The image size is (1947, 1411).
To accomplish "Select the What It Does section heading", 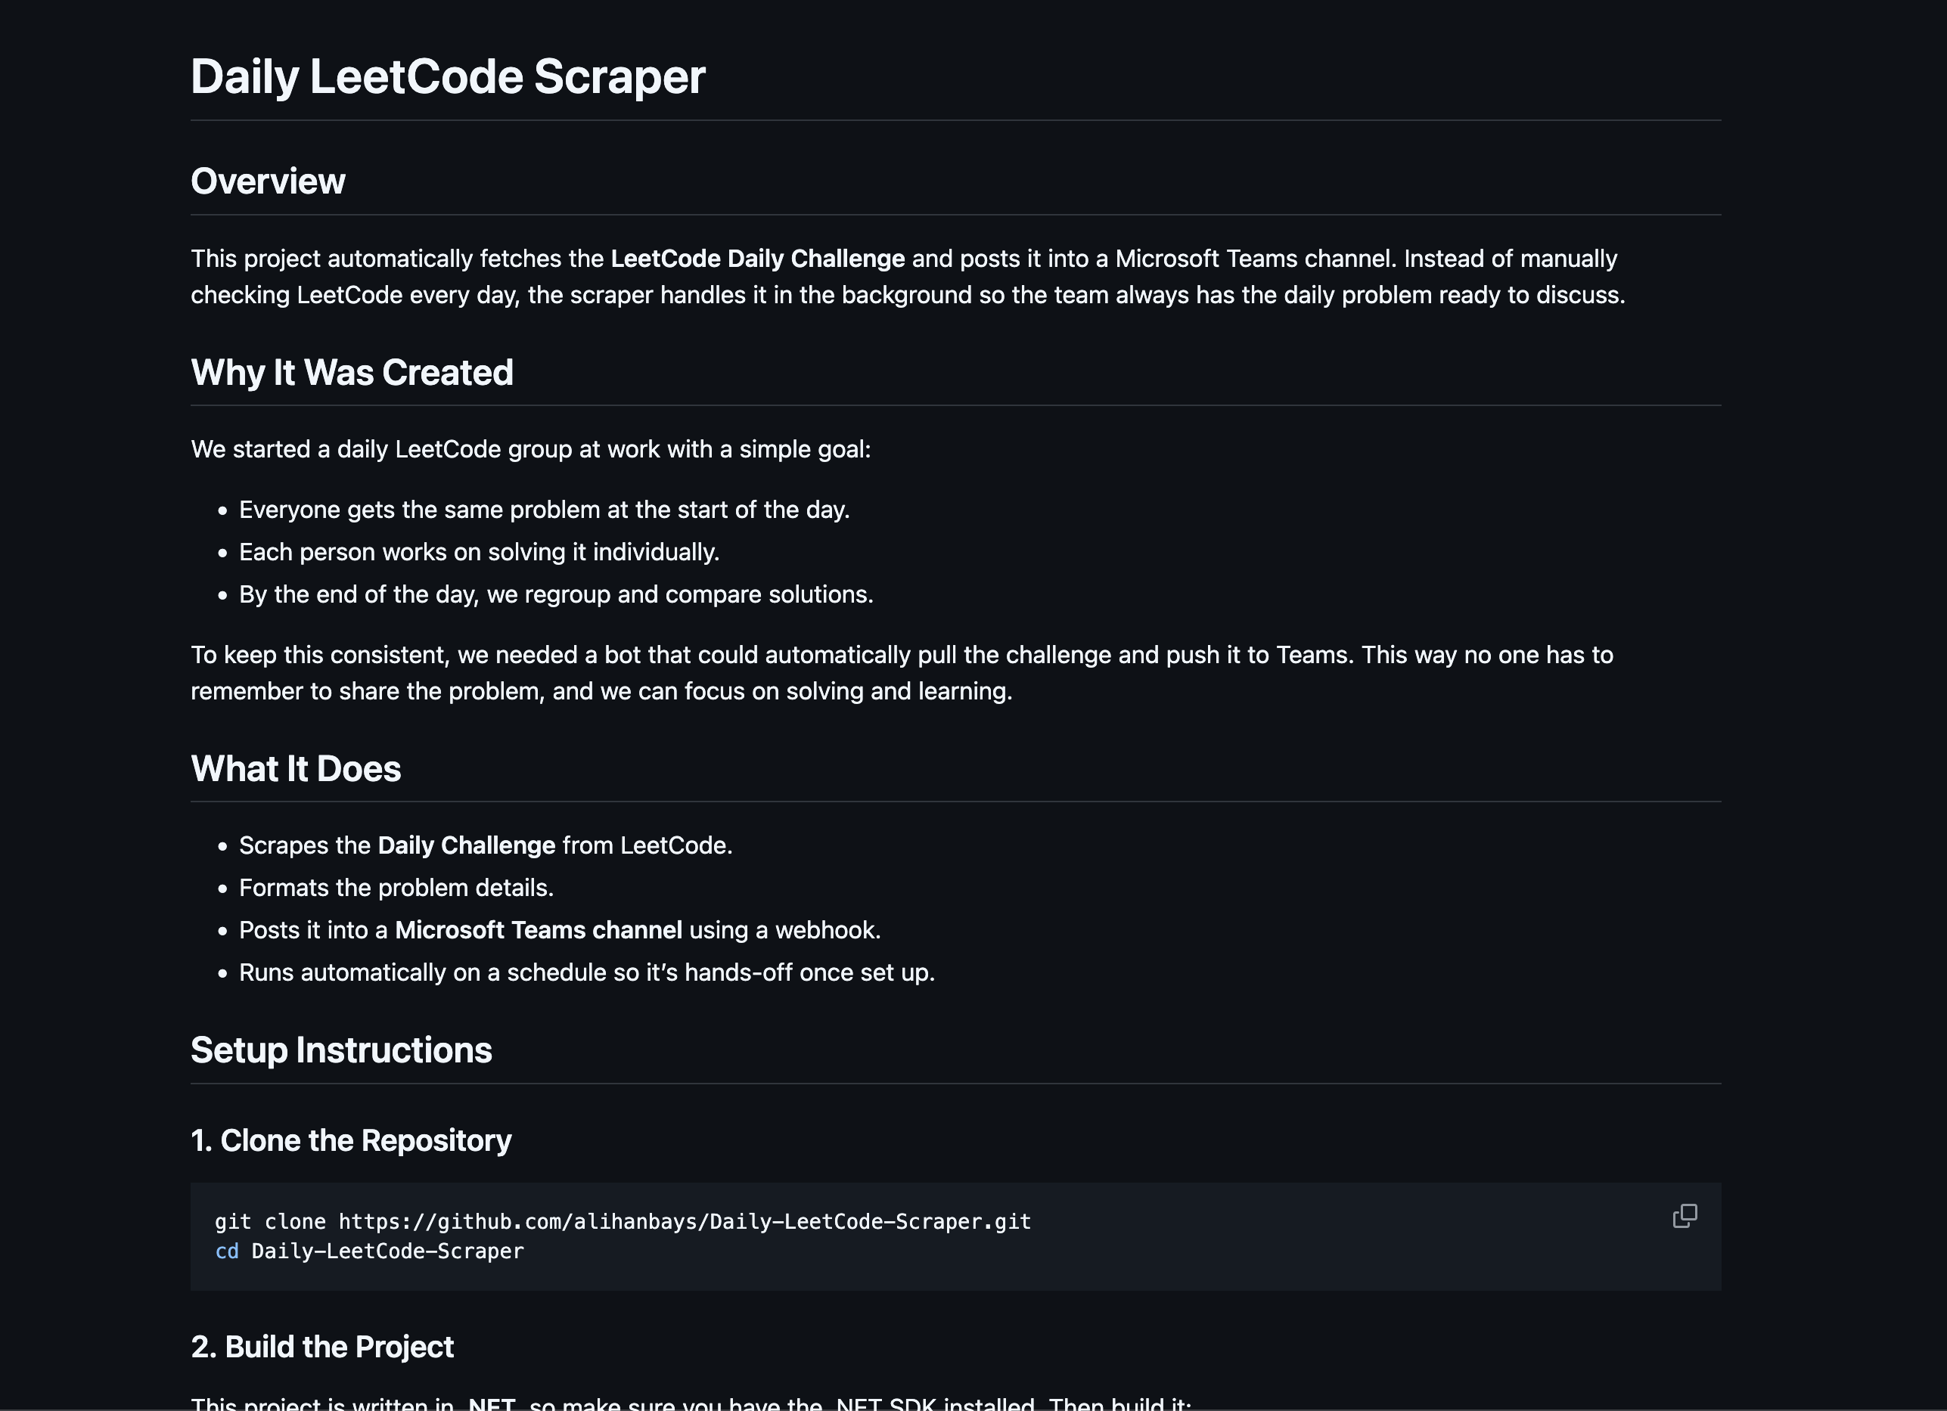I will [295, 768].
